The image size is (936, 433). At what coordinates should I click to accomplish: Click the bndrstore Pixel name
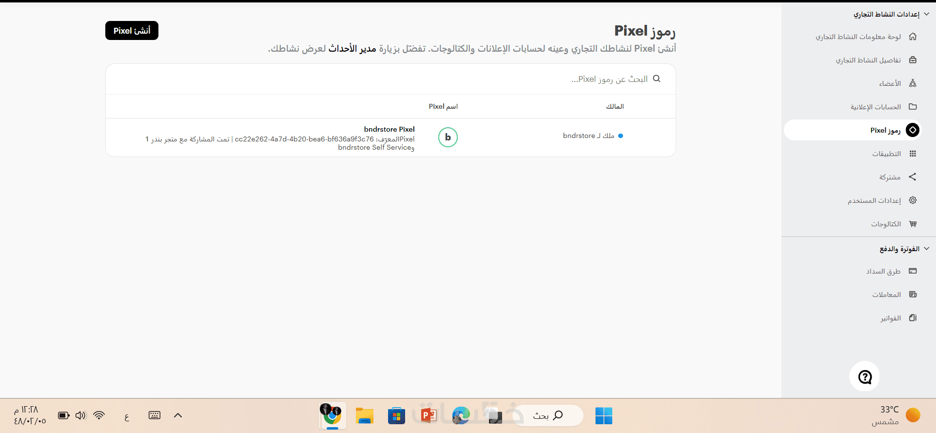pos(390,129)
